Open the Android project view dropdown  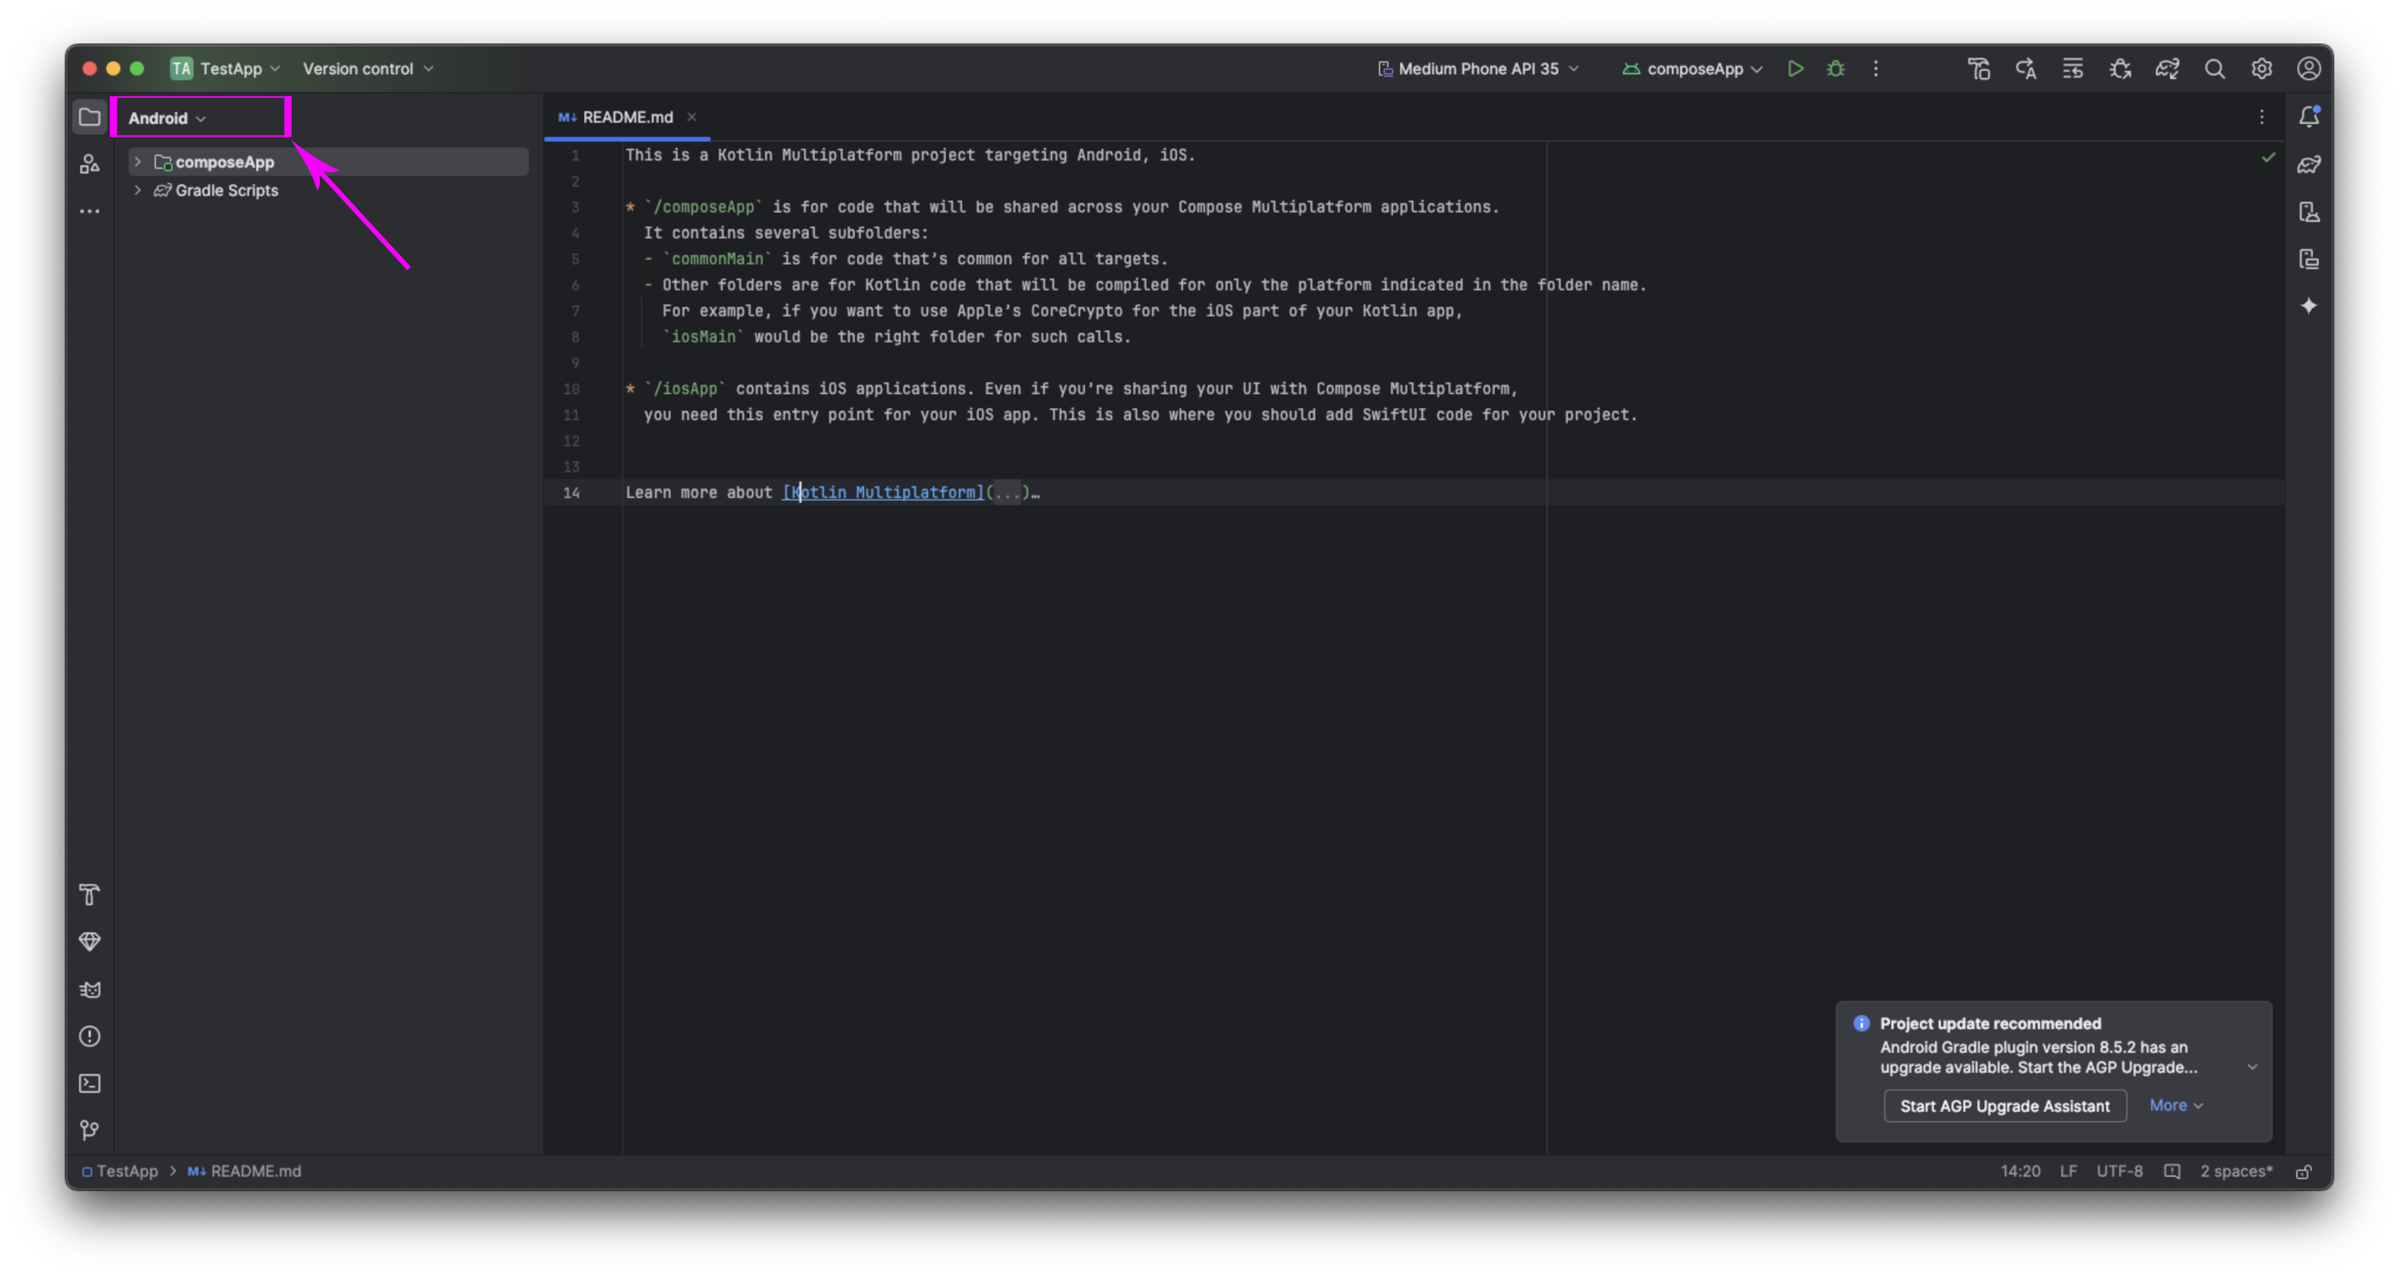pos(166,118)
